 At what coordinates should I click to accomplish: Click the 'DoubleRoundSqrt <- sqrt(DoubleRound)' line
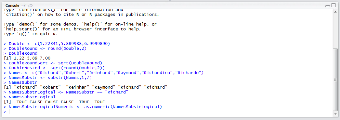pyautogui.click(x=53, y=63)
